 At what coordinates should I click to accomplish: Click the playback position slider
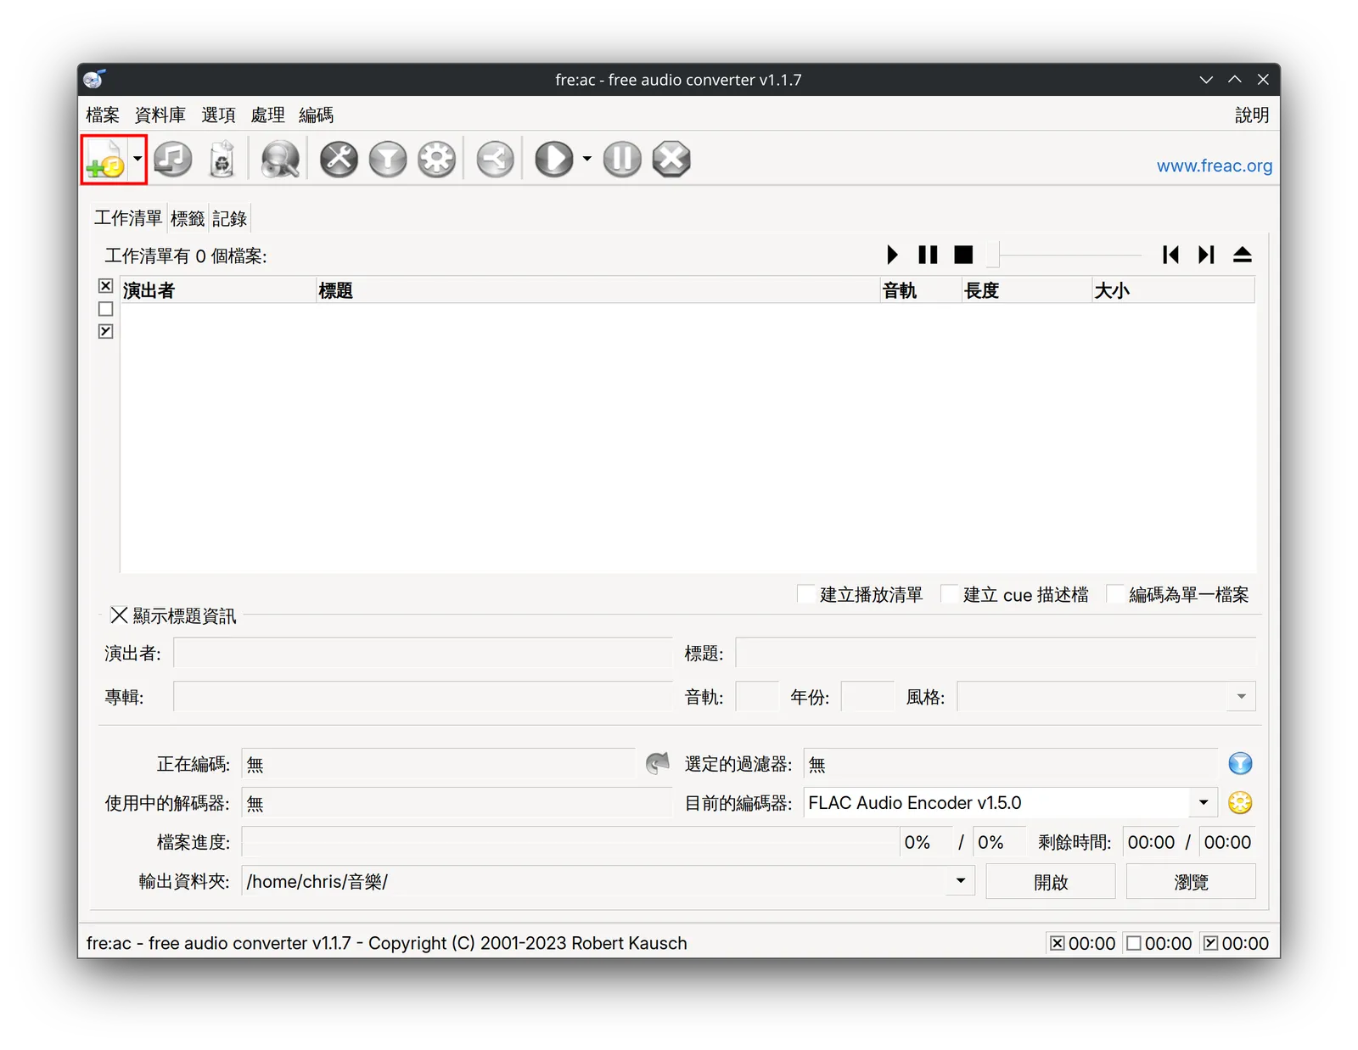pyautogui.click(x=1064, y=254)
